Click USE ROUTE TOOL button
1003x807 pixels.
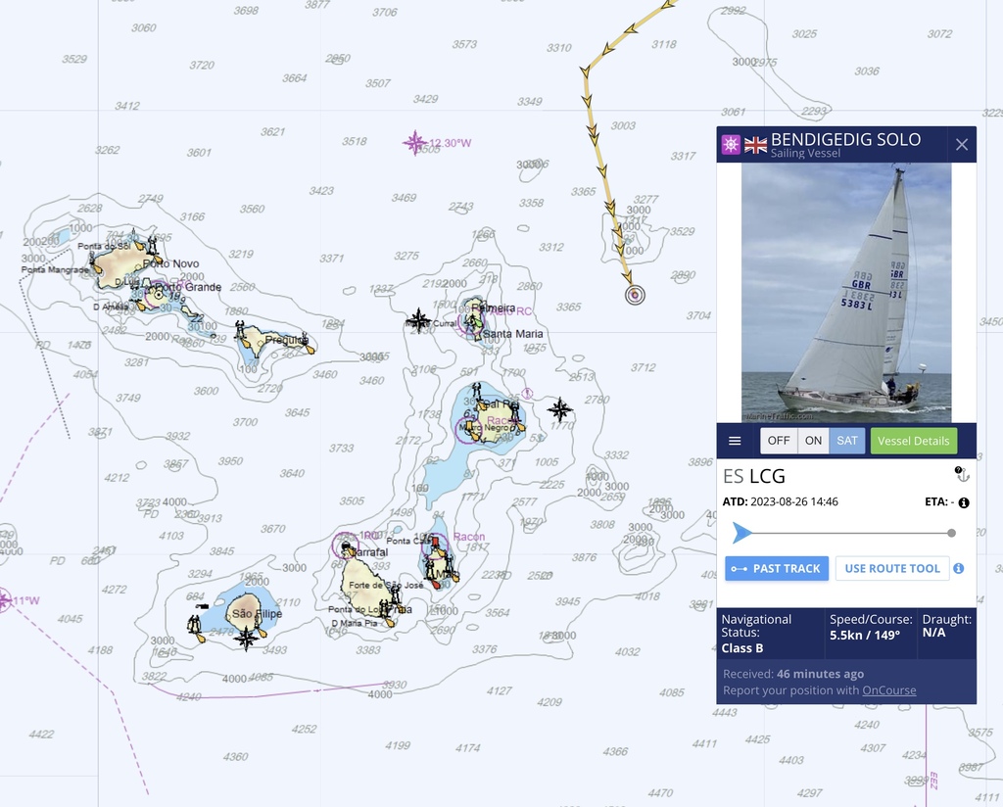tap(892, 568)
